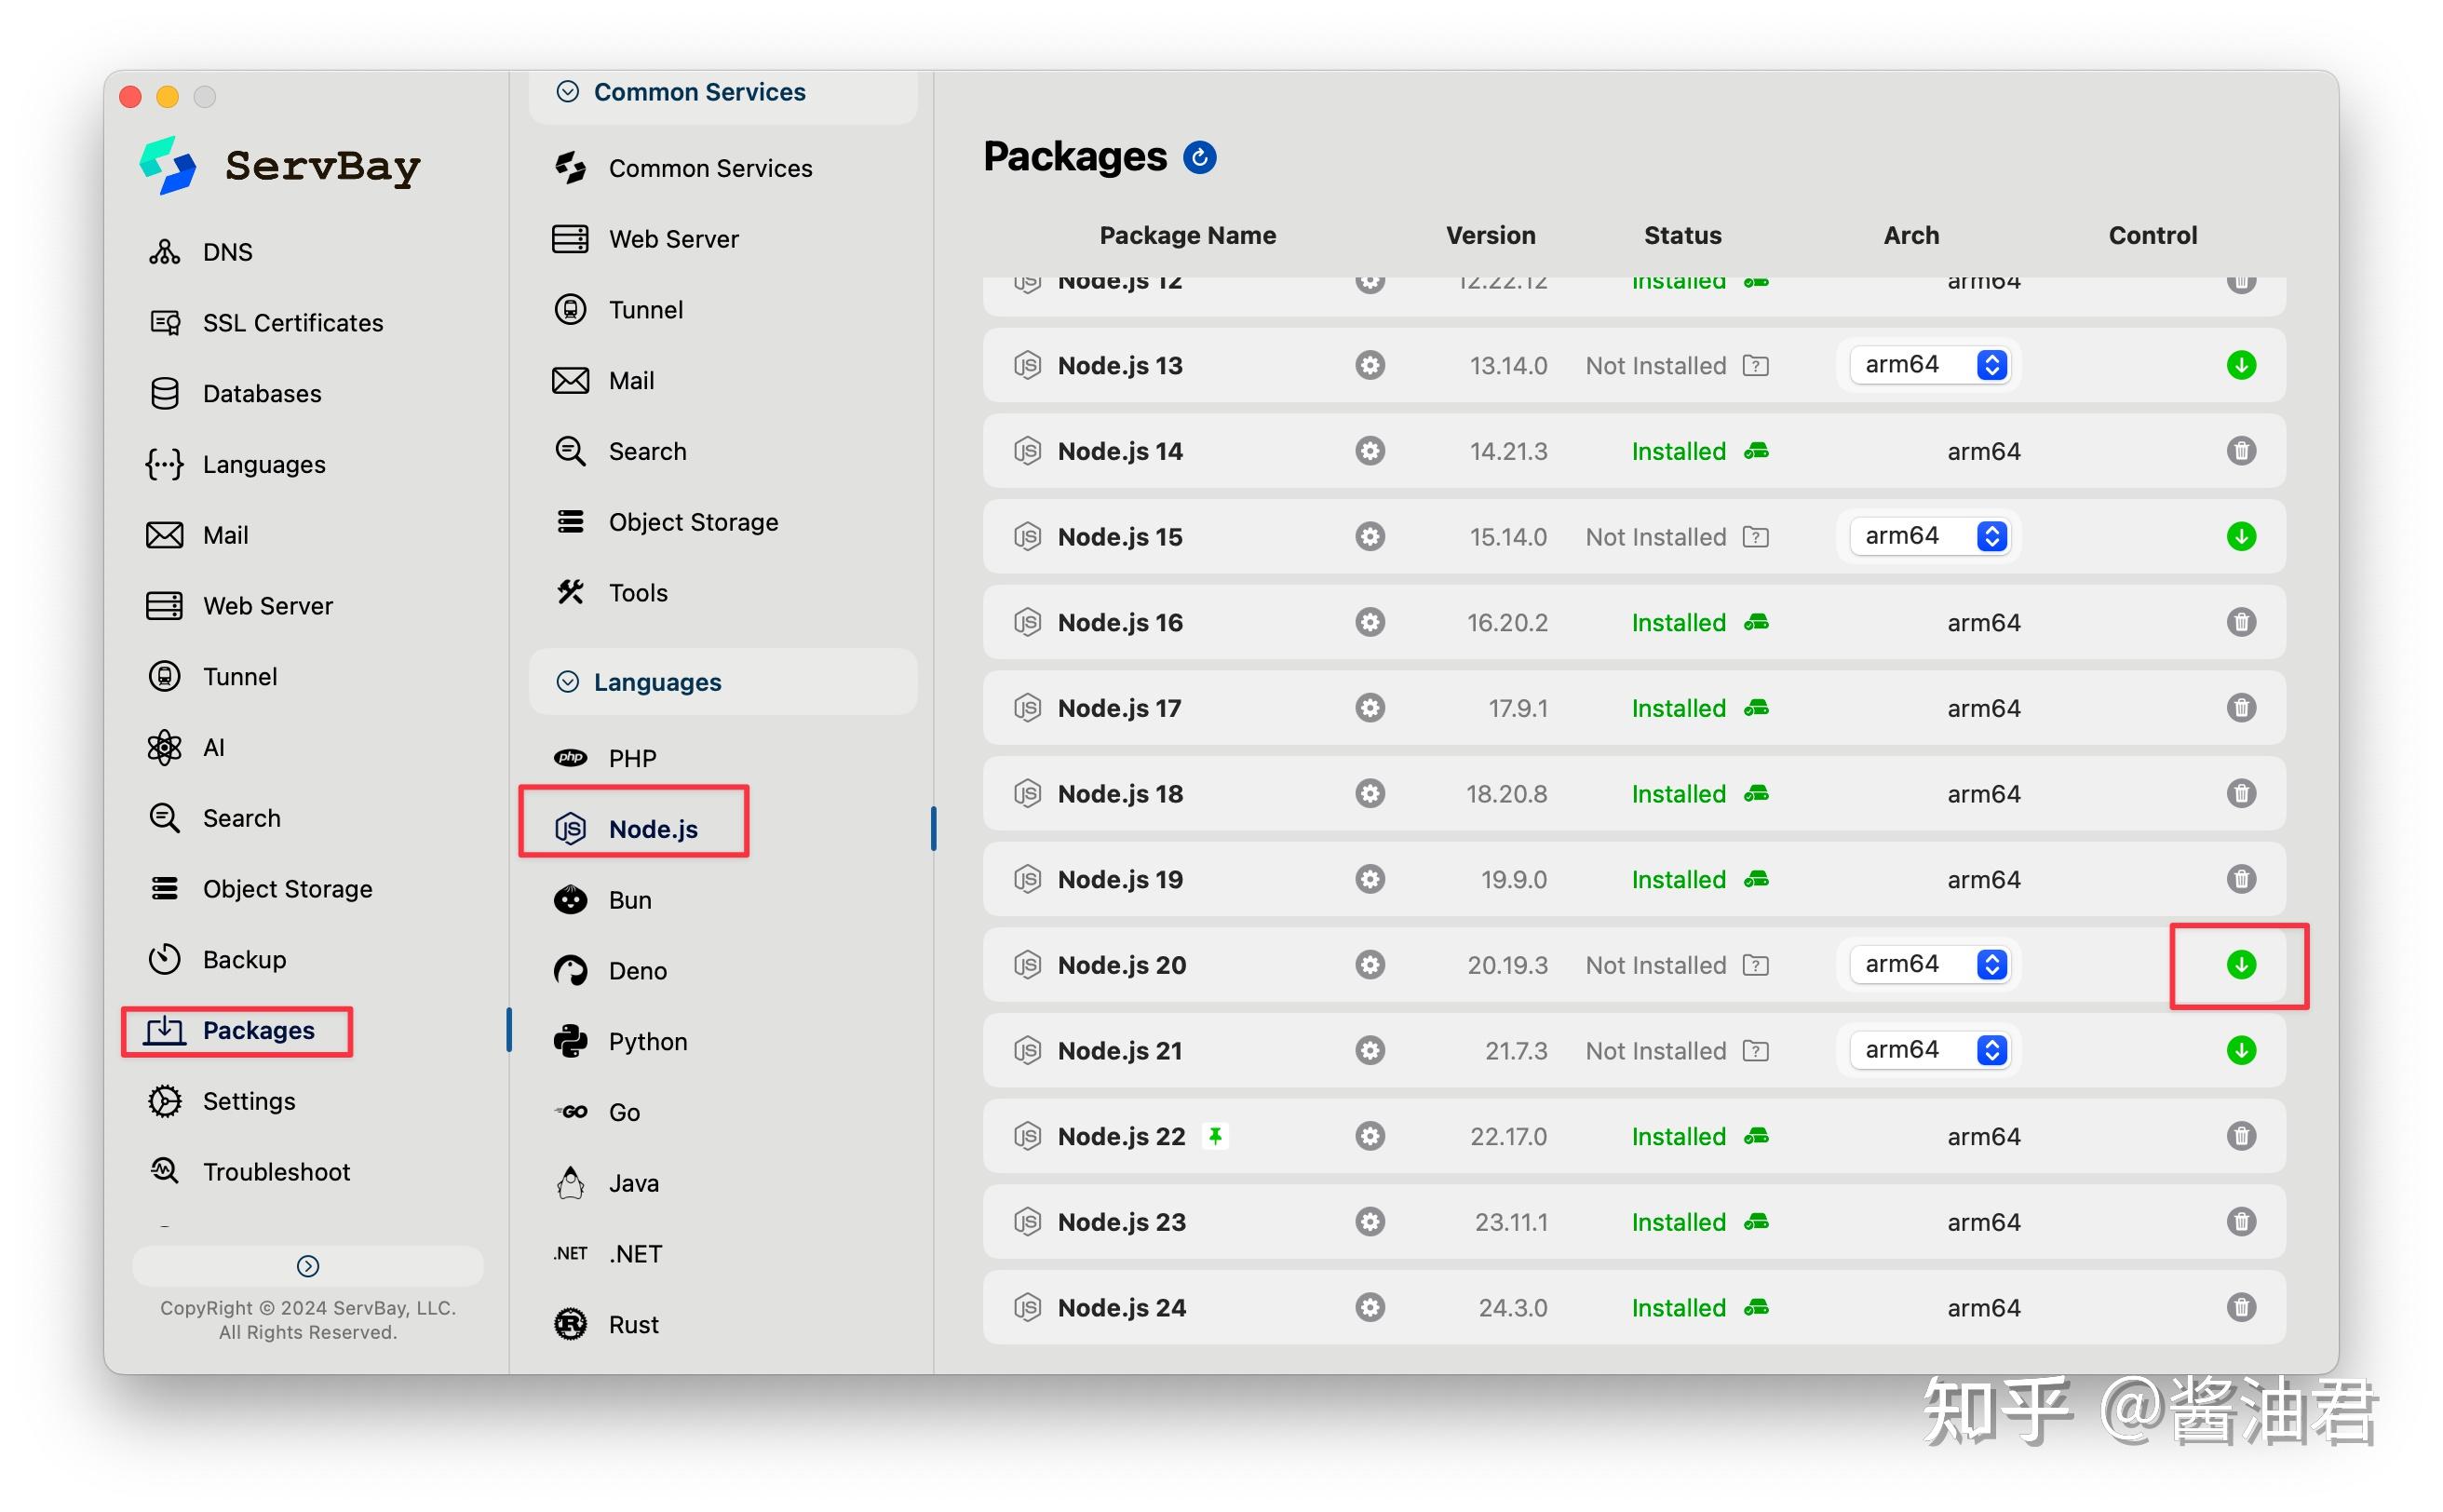Click Installed status icon for Node.js 16
The height and width of the screenshot is (1512, 2443).
(1756, 623)
